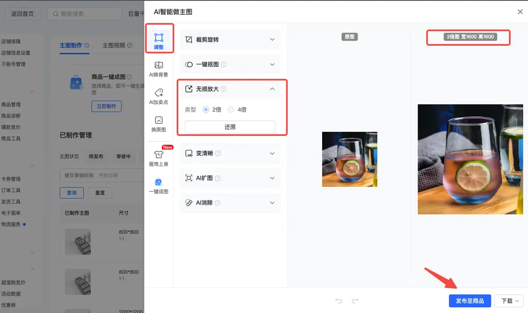
Task: Click the redo arrow at bottom
Action: tap(355, 301)
